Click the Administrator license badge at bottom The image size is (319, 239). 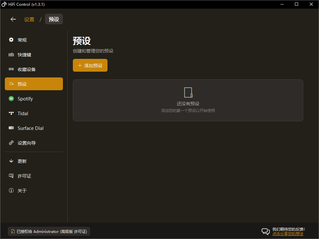(49, 231)
